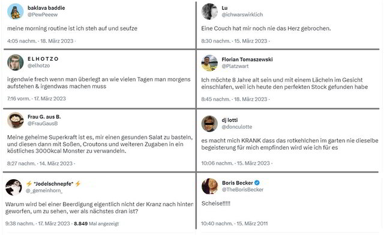
Task: Open the @Platzwart handle
Action: coord(235,66)
